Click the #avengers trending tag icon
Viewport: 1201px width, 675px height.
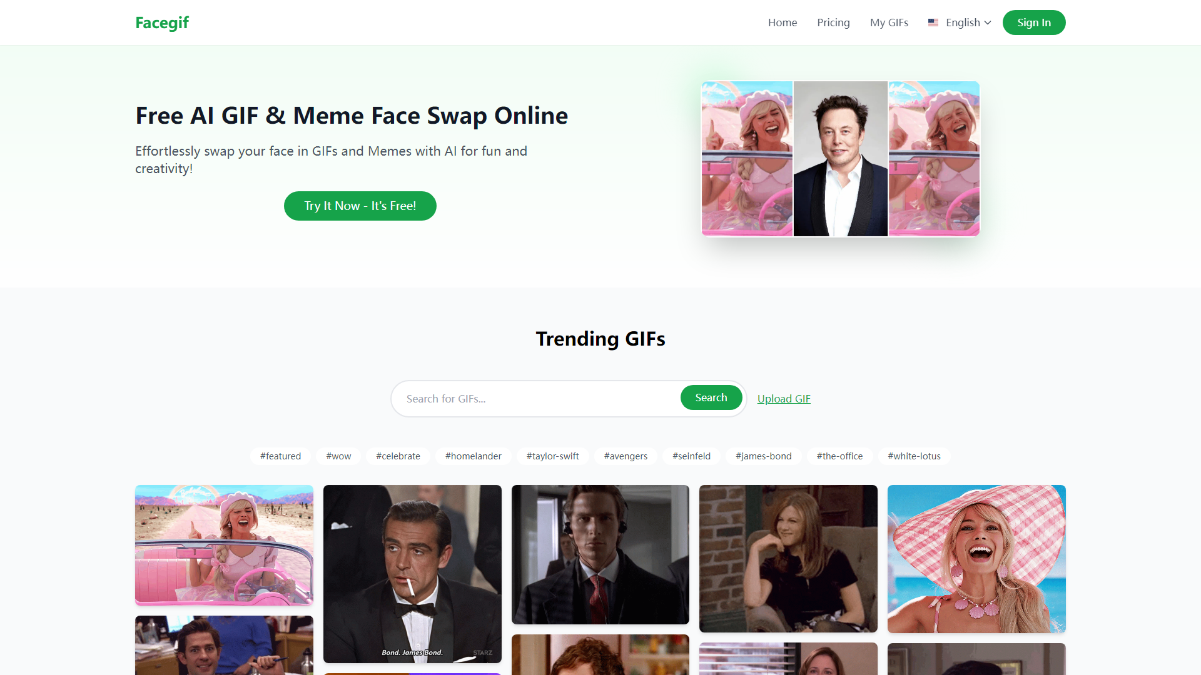tap(626, 455)
